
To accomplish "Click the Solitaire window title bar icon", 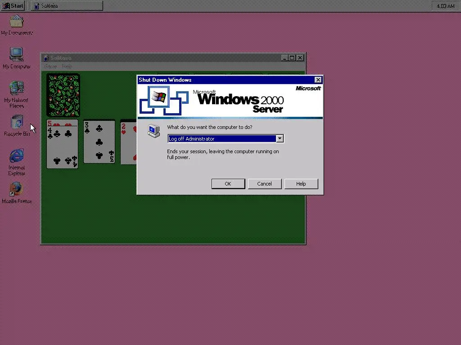I will [46, 58].
